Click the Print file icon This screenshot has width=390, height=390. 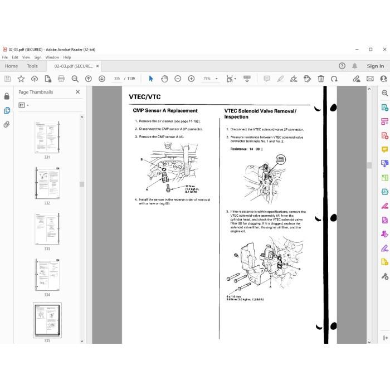pos(61,79)
